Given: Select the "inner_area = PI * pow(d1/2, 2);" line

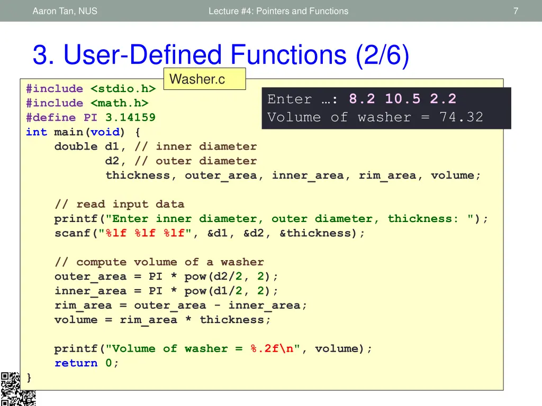Looking at the screenshot, I should (166, 291).
